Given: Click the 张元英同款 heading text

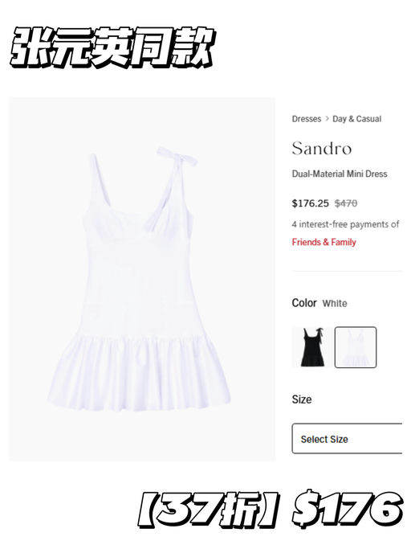Looking at the screenshot, I should click(x=112, y=47).
